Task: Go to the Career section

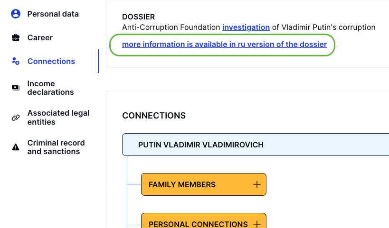Action: (x=40, y=37)
